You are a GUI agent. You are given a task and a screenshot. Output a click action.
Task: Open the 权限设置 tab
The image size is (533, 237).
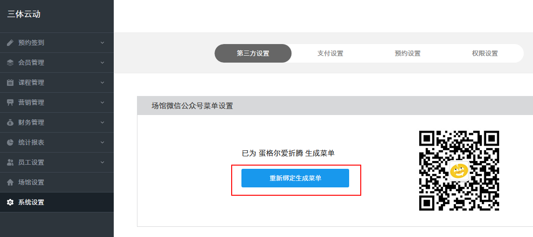tap(485, 53)
